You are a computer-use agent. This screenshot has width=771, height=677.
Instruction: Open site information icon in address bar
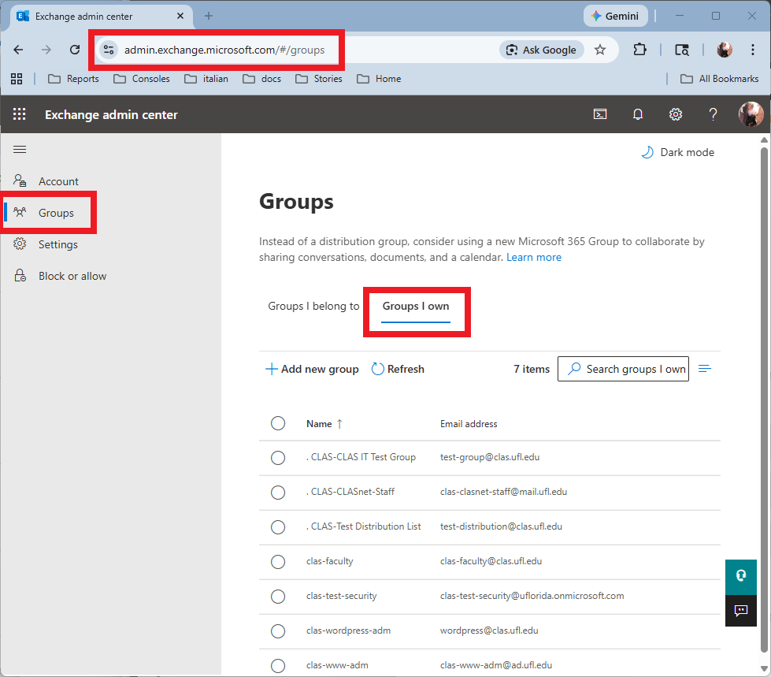pos(109,50)
